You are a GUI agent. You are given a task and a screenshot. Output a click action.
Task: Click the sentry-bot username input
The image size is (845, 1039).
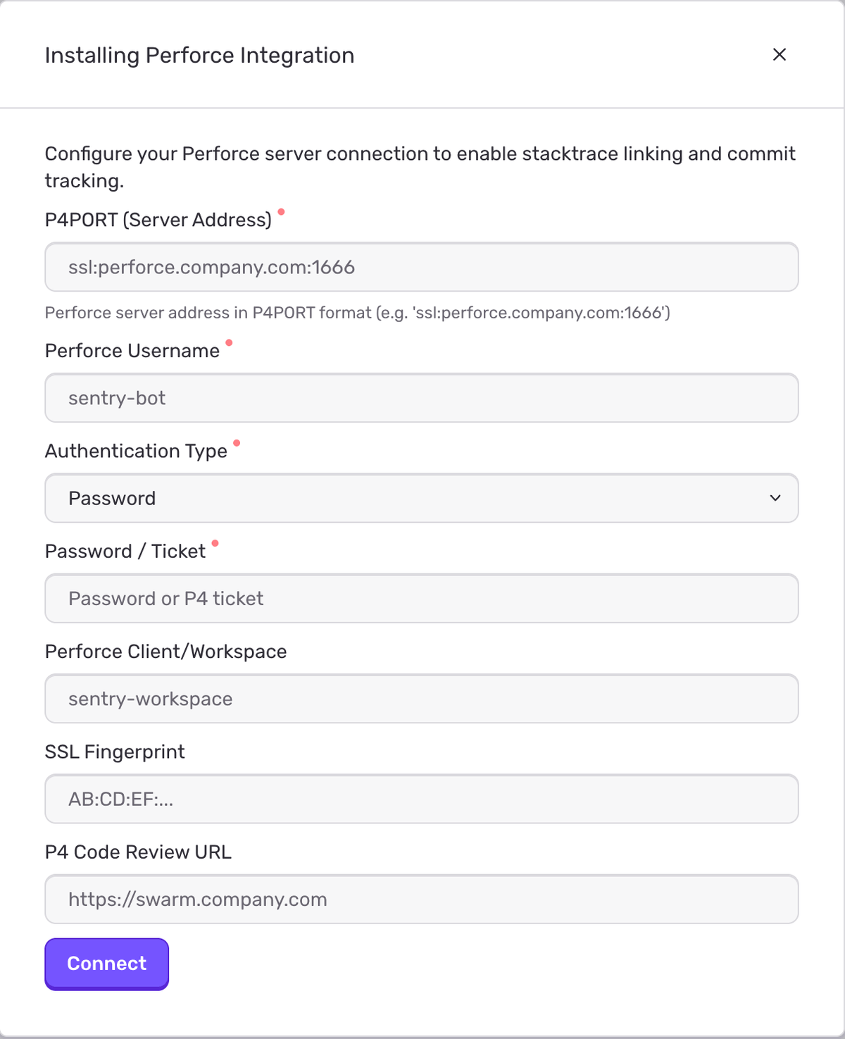click(421, 398)
